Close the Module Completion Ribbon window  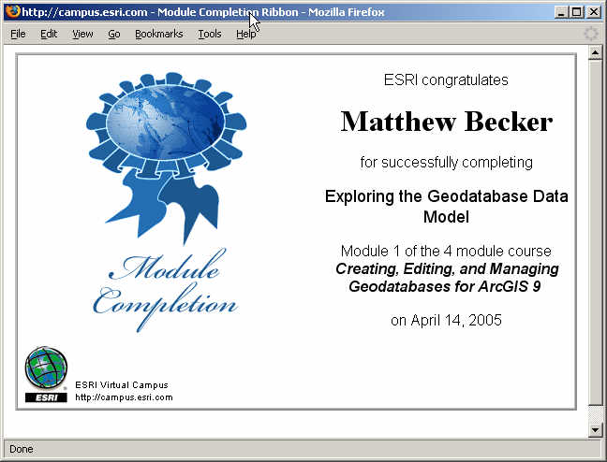click(593, 12)
